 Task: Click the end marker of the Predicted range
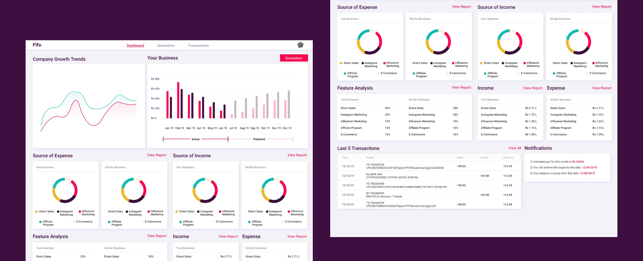(293, 139)
